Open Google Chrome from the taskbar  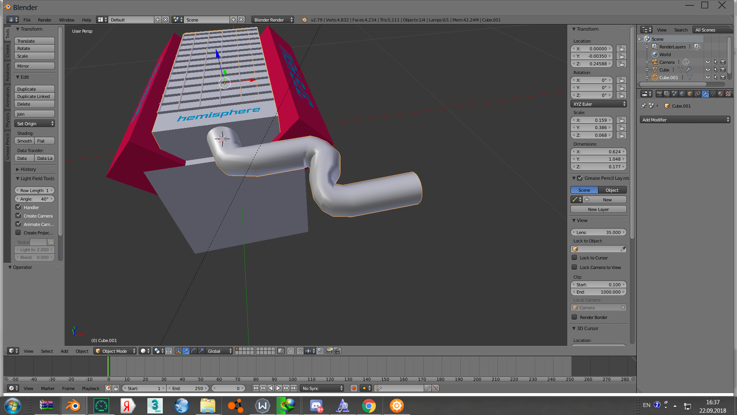click(369, 405)
